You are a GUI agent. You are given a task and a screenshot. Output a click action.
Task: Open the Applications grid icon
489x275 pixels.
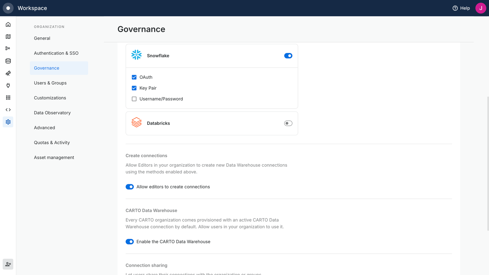point(8,97)
